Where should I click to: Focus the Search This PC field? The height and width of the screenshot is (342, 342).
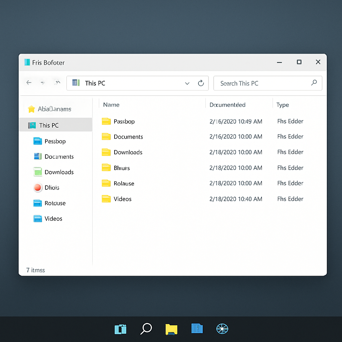[268, 83]
